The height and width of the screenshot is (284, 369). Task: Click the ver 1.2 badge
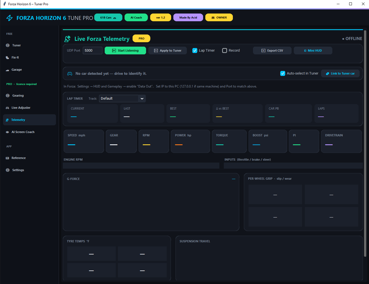click(x=161, y=17)
